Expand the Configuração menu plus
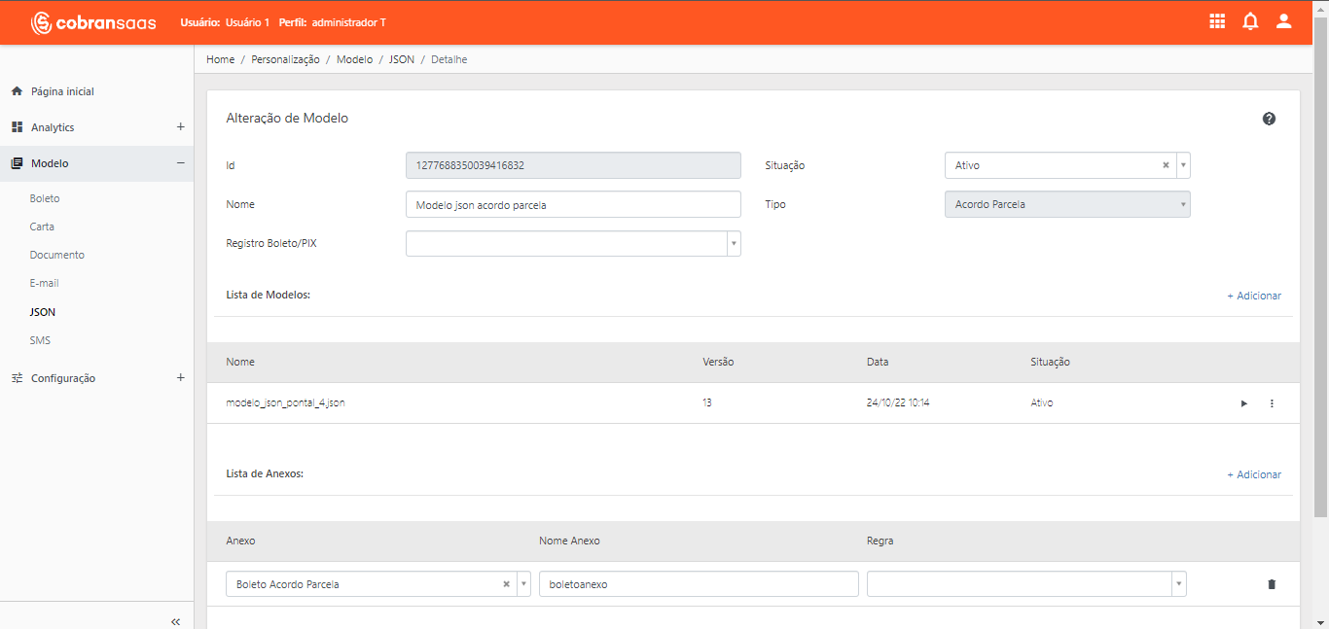The height and width of the screenshot is (629, 1329). pyautogui.click(x=180, y=377)
